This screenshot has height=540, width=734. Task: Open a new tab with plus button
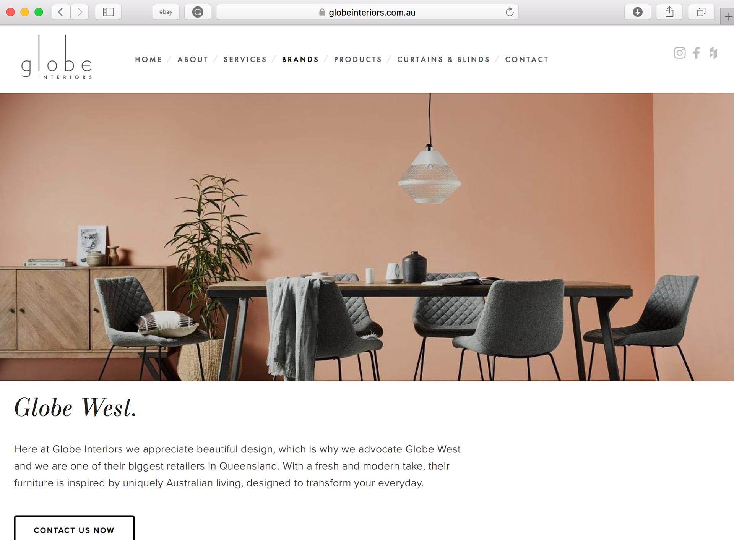point(728,17)
